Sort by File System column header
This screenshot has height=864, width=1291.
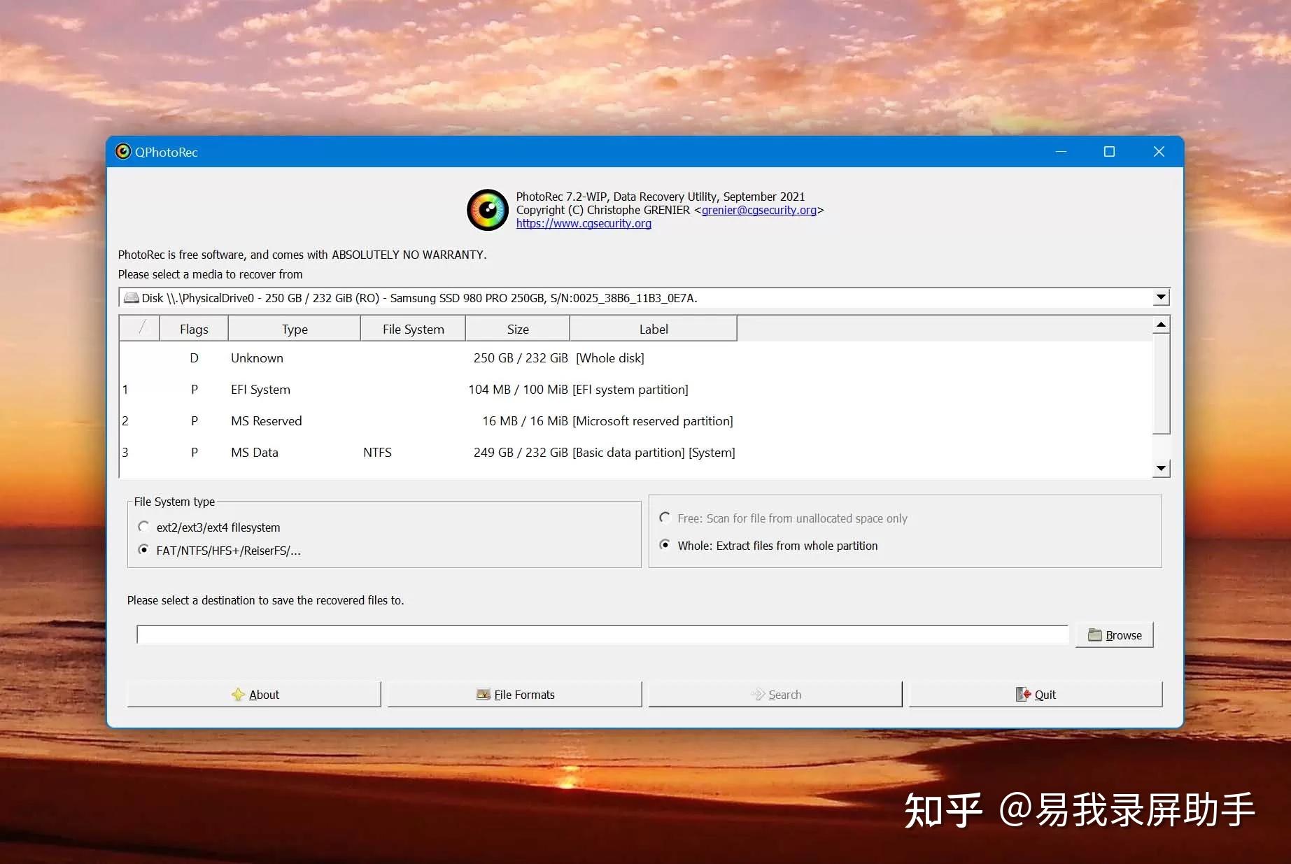pyautogui.click(x=413, y=329)
